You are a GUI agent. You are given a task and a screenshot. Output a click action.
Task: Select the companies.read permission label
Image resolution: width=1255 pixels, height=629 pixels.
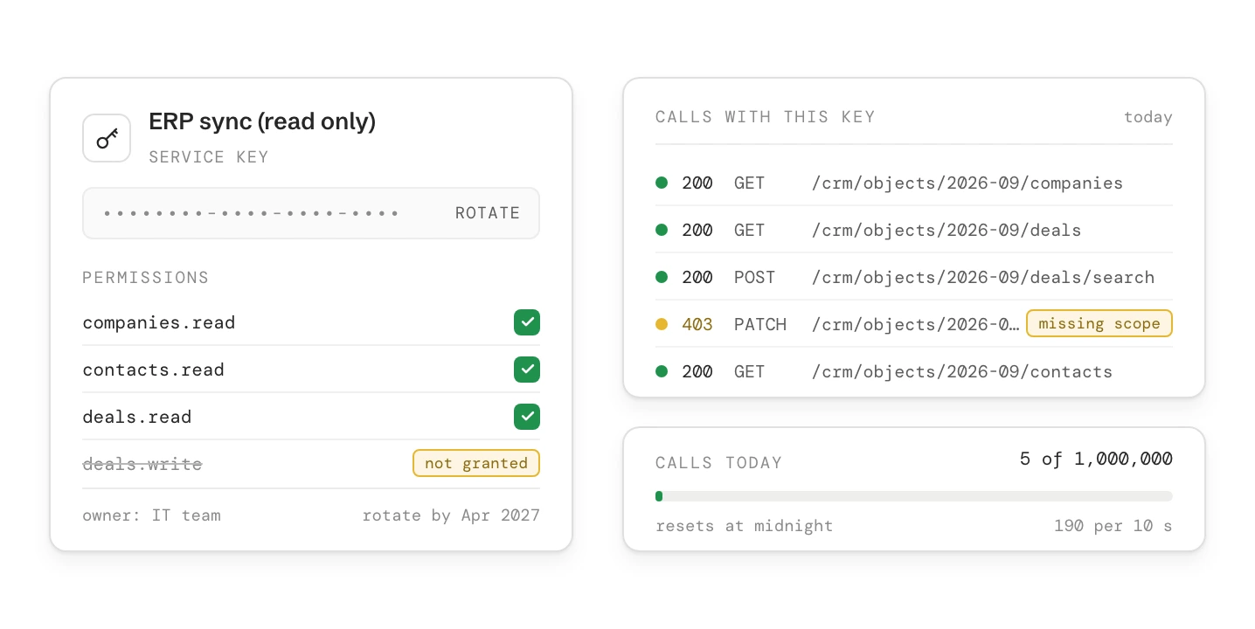159,322
